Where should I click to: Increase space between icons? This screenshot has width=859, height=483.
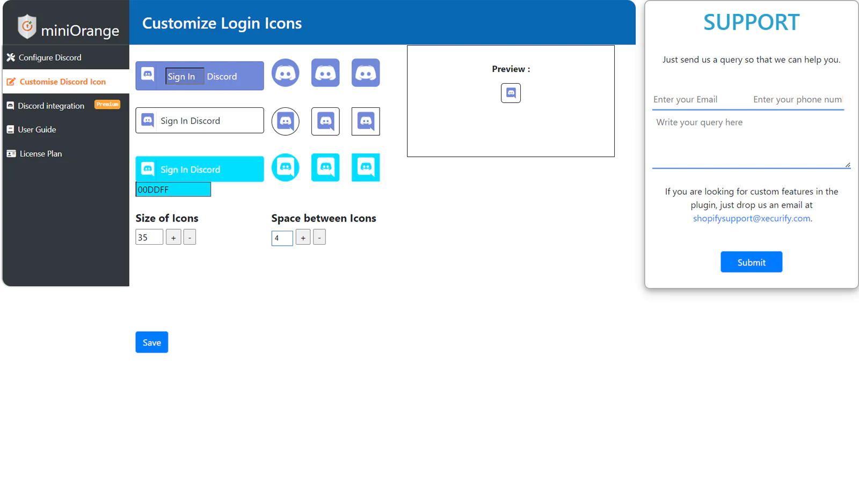tap(303, 237)
